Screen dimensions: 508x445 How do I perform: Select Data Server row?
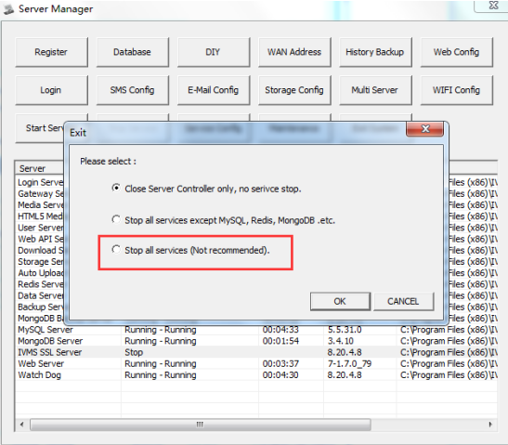tap(41, 295)
